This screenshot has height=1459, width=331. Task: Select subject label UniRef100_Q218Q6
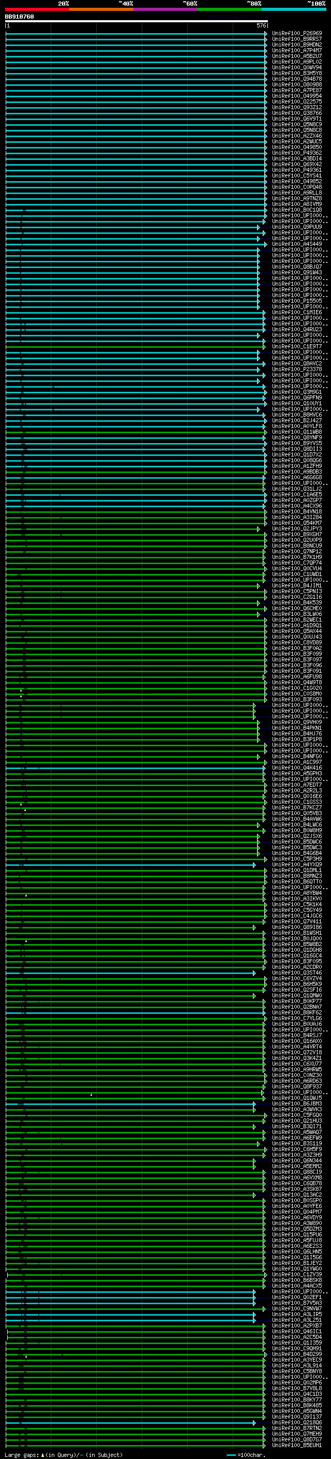point(297,1422)
